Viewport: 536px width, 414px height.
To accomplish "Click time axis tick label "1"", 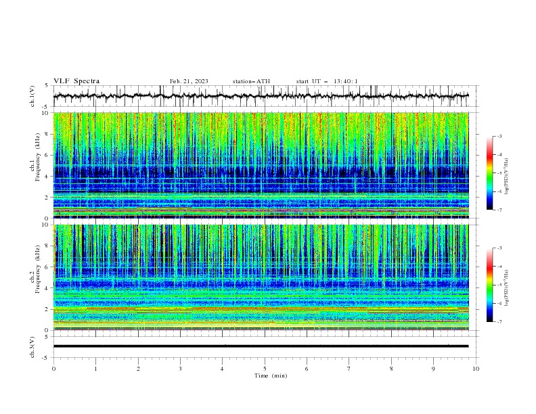I will 95,369.
